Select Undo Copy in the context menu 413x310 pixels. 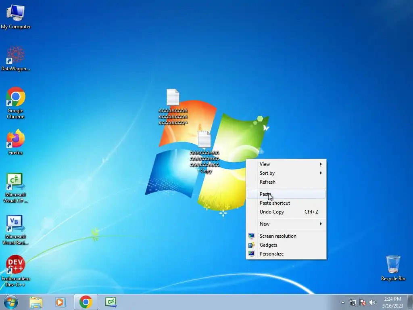point(286,212)
